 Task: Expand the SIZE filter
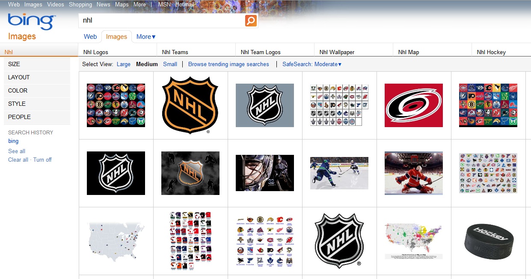pos(14,64)
